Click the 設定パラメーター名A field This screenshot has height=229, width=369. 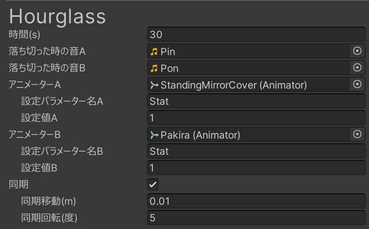pyautogui.click(x=256, y=101)
